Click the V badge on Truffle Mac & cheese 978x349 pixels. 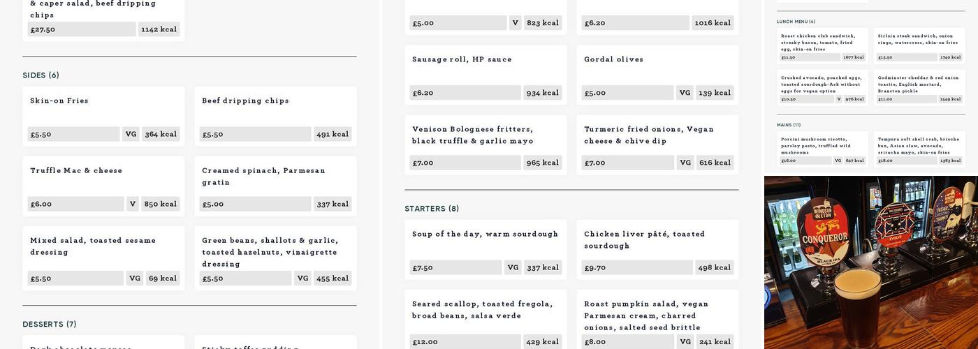[x=132, y=204]
